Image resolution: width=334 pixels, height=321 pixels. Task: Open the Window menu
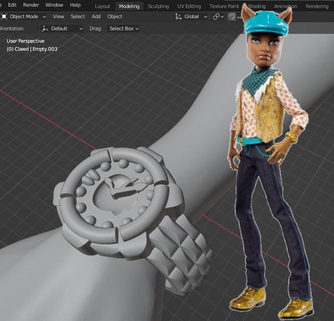point(54,5)
